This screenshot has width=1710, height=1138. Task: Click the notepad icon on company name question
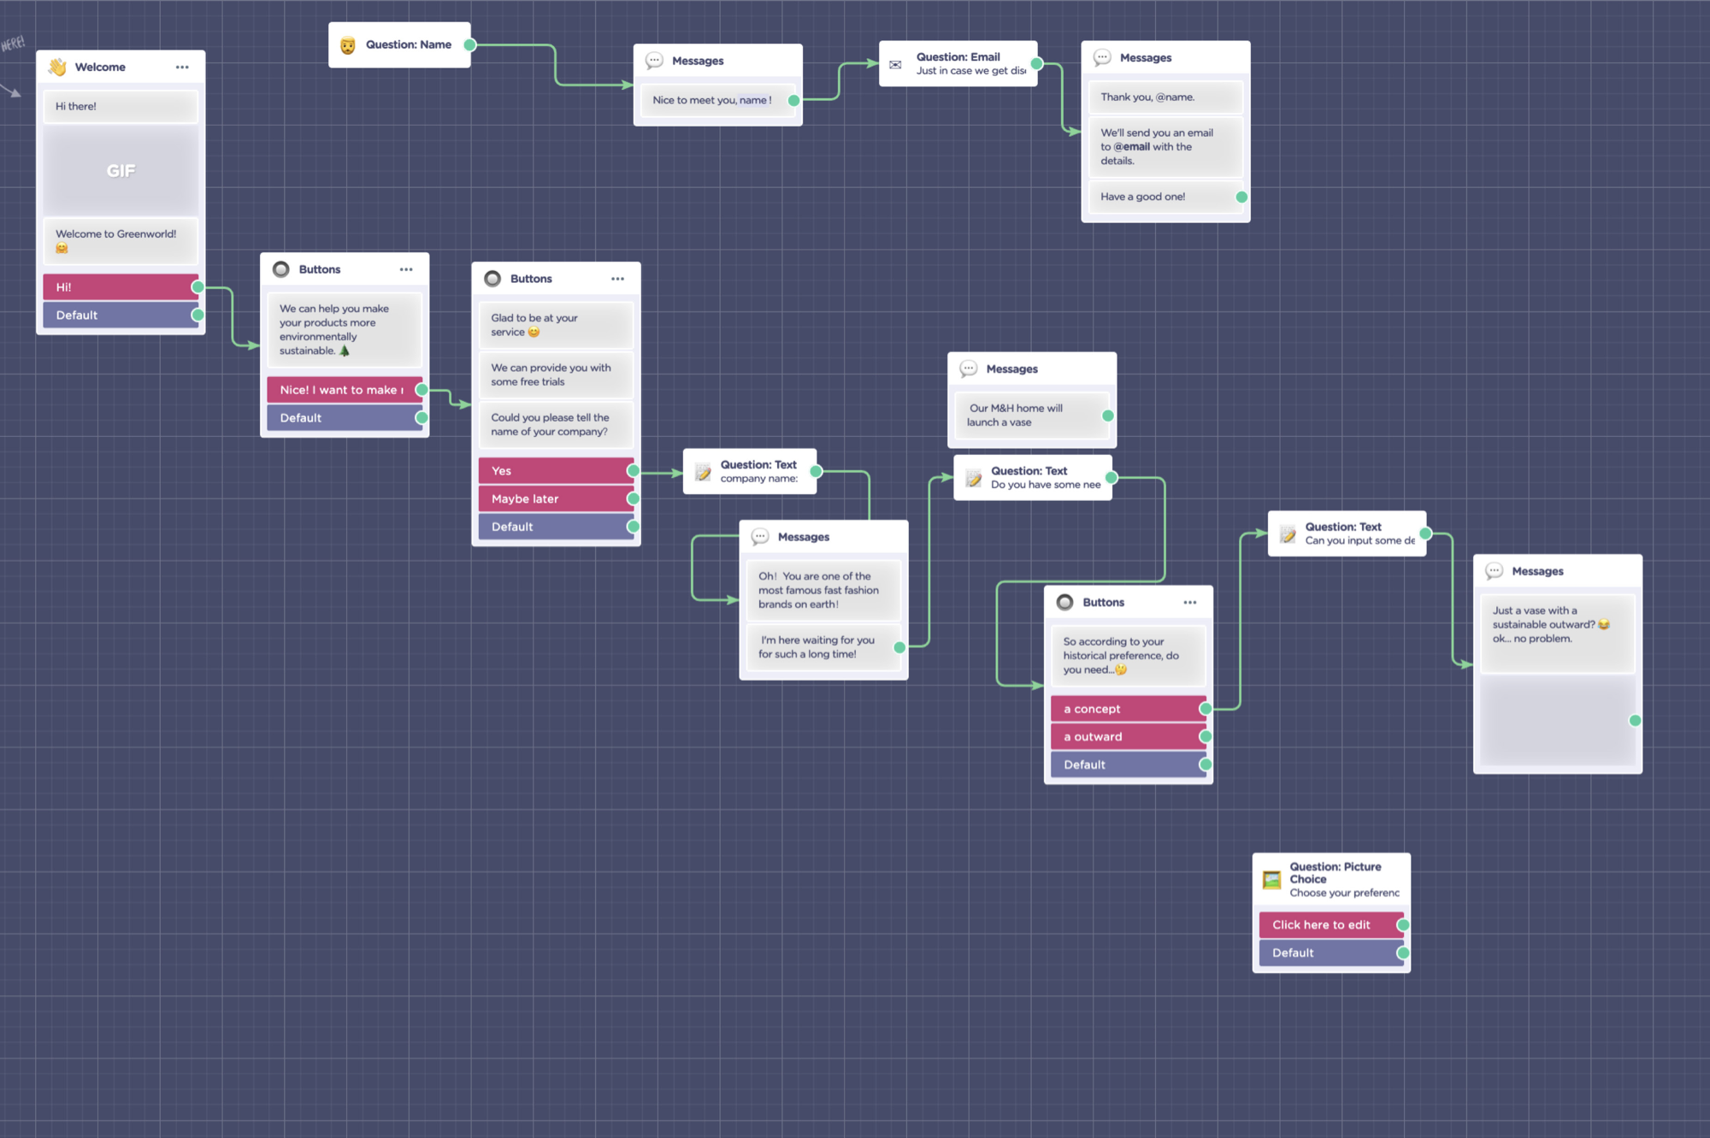703,472
